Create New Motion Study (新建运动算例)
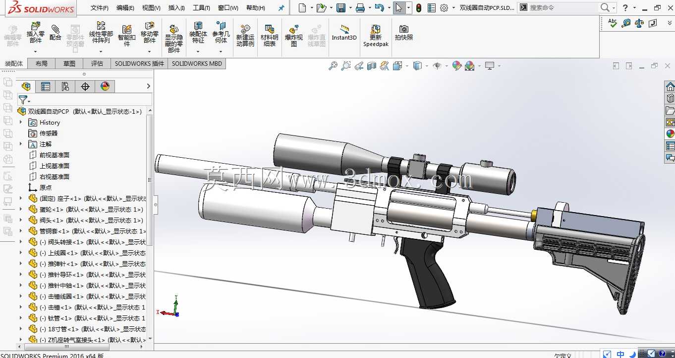 (245, 36)
